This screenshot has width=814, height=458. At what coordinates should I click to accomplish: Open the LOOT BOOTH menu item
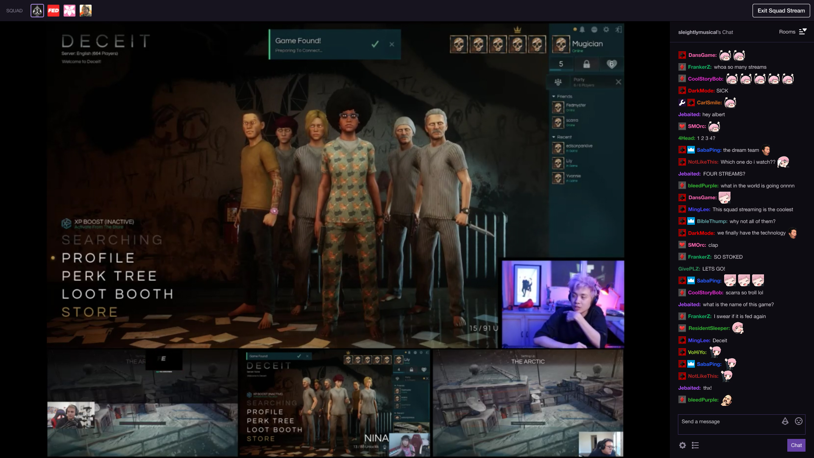click(118, 294)
